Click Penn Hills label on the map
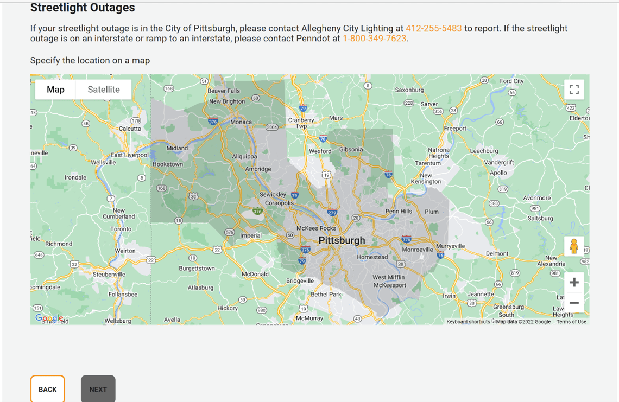This screenshot has height=402, width=619. point(399,211)
